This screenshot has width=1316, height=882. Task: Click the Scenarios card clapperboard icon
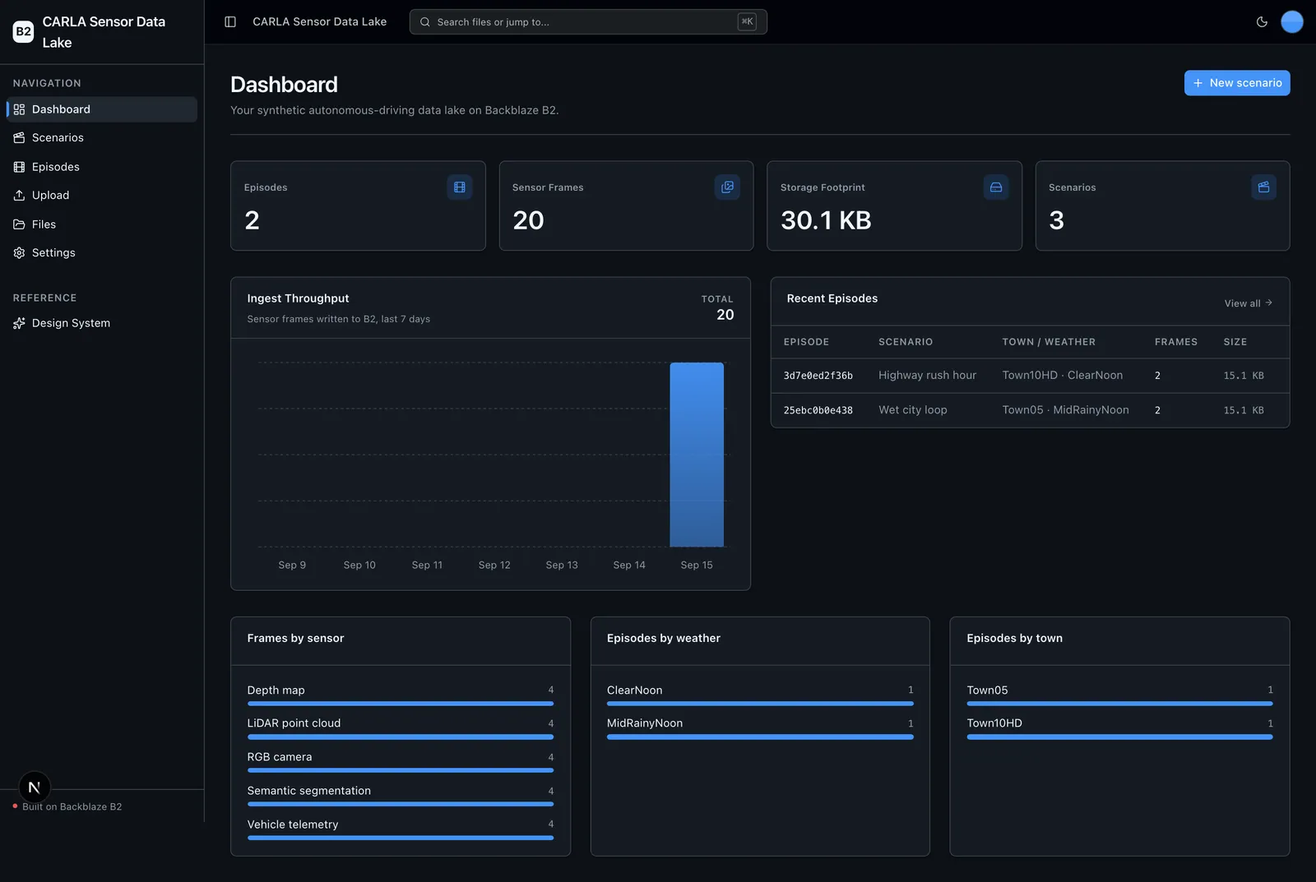coord(1264,187)
